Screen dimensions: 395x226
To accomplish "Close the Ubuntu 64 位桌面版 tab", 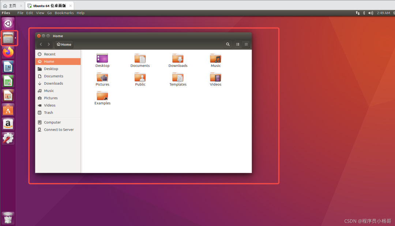I will [x=71, y=5].
